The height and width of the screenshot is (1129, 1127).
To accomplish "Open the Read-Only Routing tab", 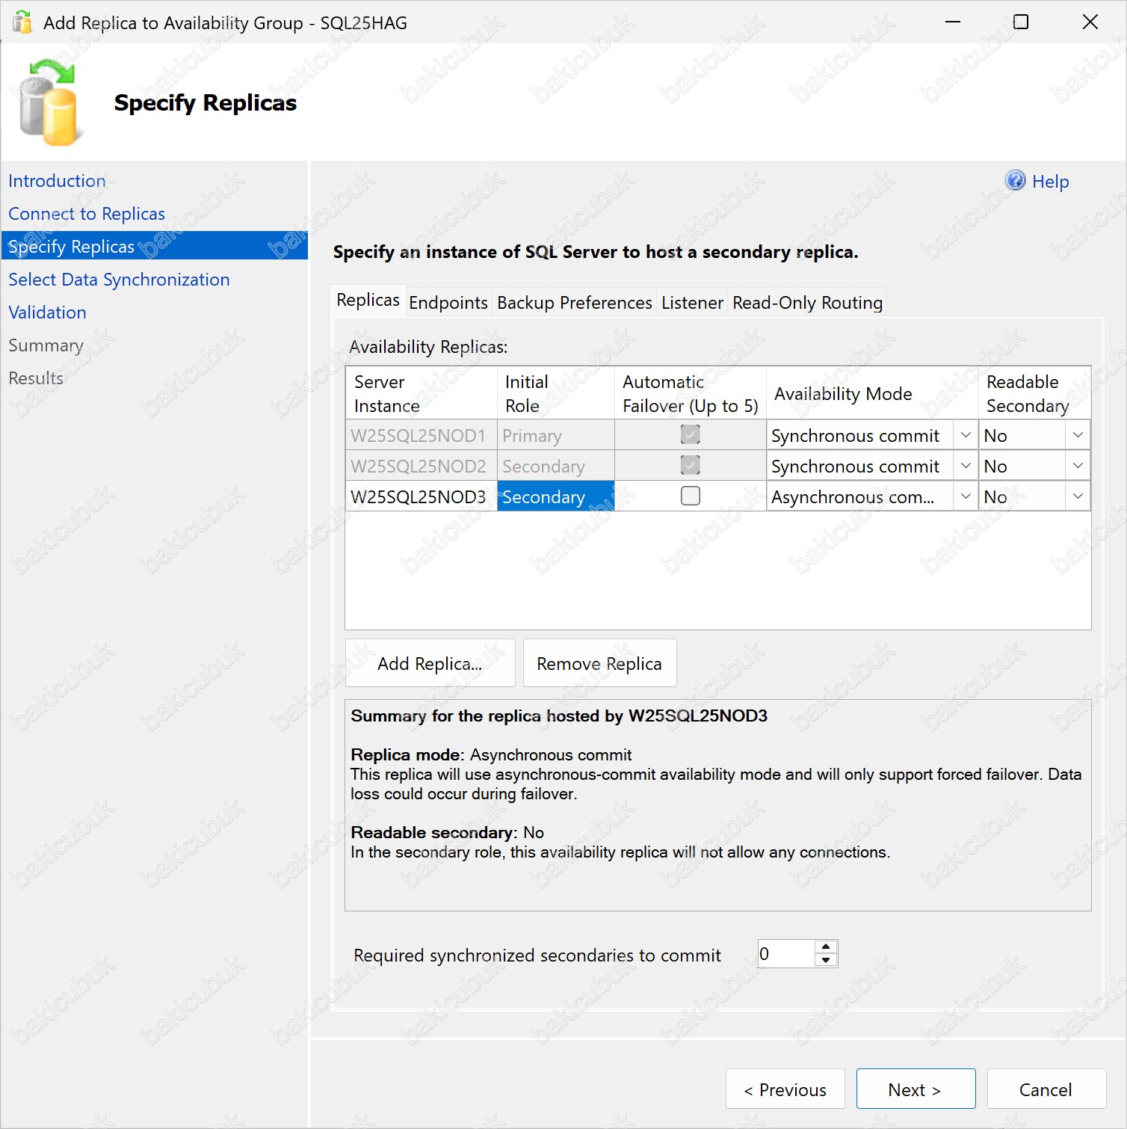I will point(807,303).
